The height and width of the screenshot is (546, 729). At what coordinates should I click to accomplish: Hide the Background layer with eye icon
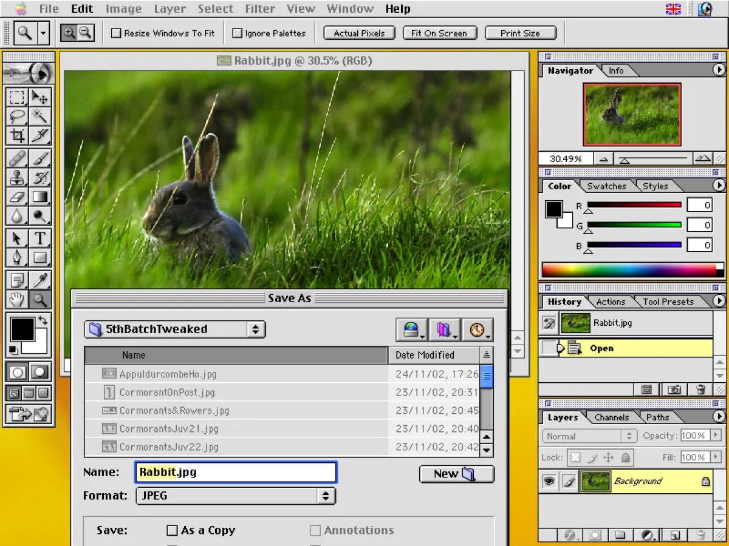549,481
